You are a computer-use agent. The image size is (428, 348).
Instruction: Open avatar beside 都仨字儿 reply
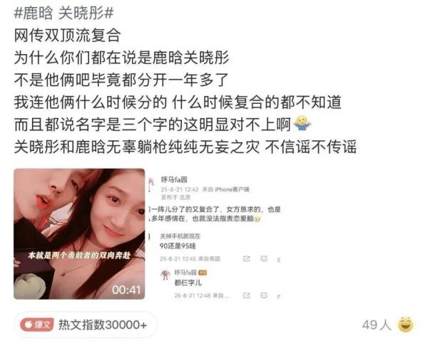[165, 275]
